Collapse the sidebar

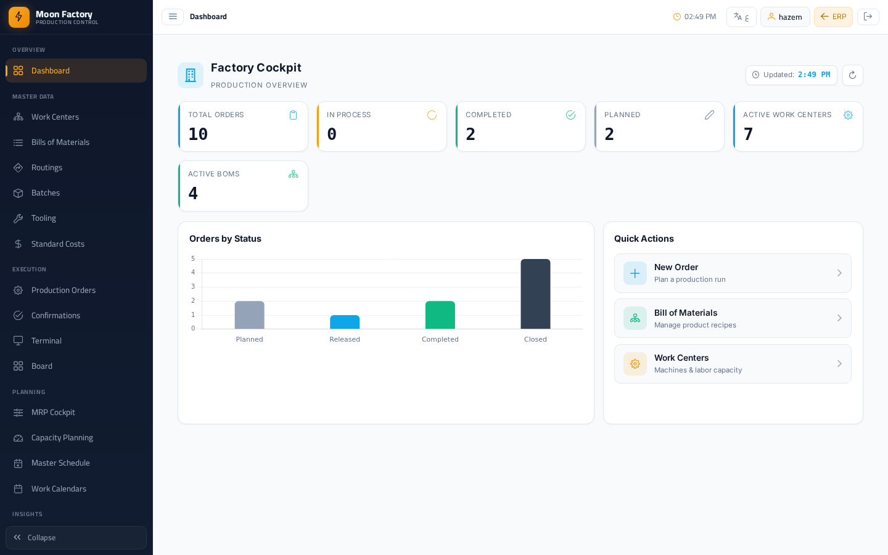76,538
